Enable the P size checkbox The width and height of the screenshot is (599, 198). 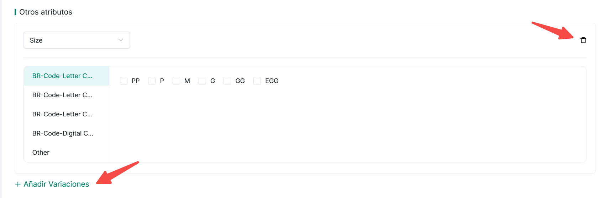click(152, 81)
